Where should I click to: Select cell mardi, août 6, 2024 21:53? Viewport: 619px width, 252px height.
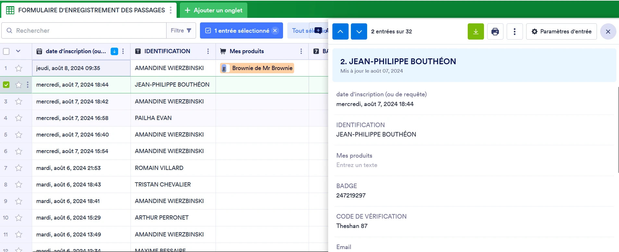click(81, 168)
